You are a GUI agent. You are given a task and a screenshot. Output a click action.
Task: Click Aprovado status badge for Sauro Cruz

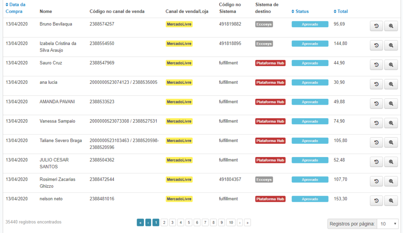[x=310, y=63]
